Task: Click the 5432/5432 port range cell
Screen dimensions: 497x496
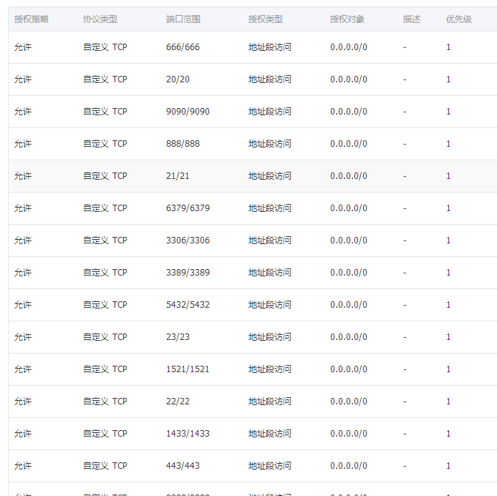Action: coord(188,305)
